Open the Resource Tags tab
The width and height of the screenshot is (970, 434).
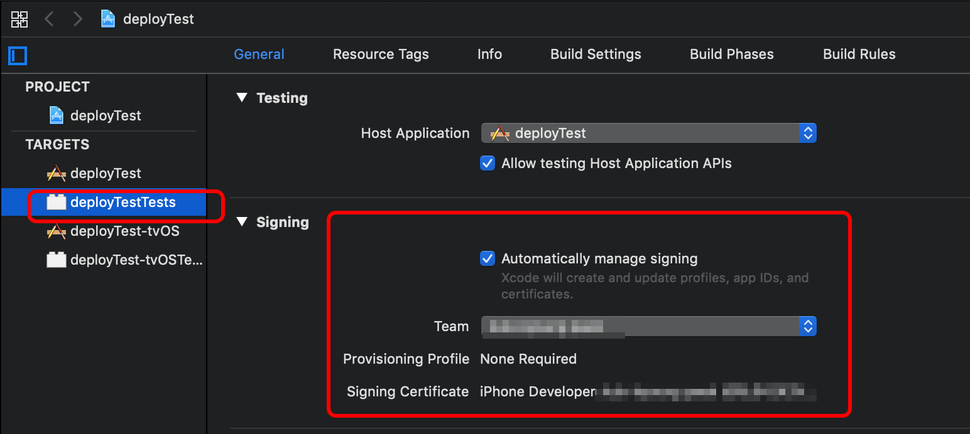(381, 54)
